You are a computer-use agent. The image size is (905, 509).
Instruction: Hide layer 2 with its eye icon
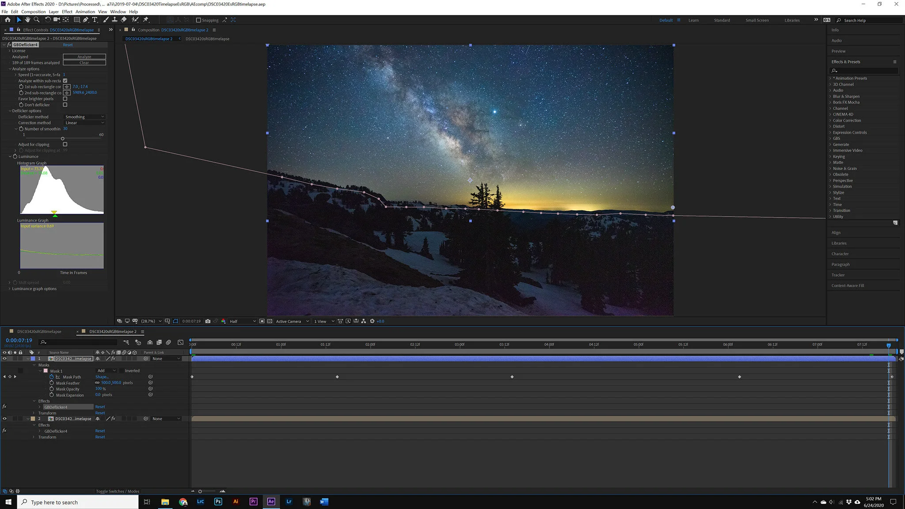tap(5, 419)
